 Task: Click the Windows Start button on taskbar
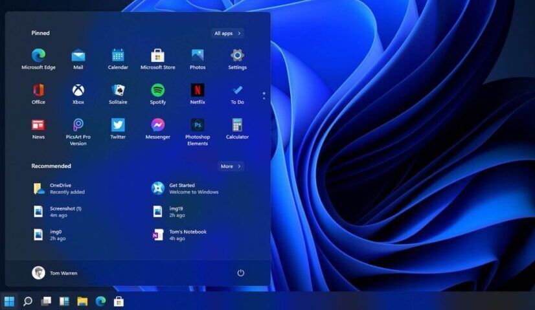click(9, 302)
